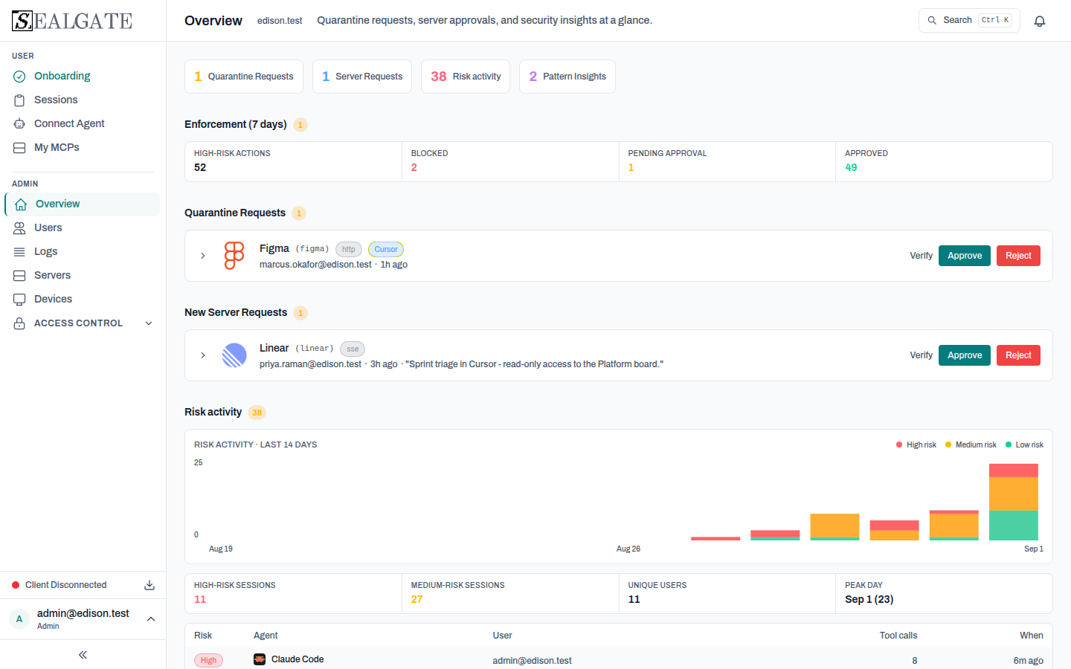Open the Risk activity tab
Image resolution: width=1071 pixels, height=669 pixels.
[x=466, y=77]
